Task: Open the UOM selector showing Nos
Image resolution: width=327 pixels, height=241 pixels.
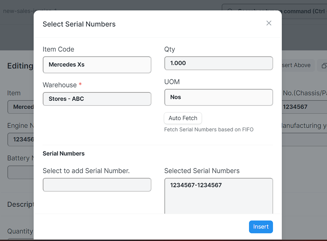Action: coord(218,97)
